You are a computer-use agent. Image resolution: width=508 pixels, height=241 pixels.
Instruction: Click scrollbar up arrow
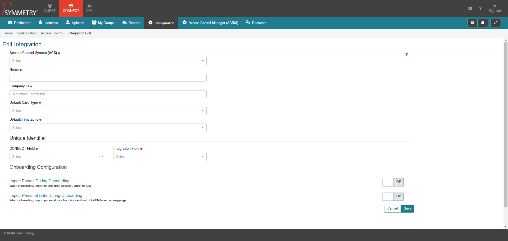click(x=506, y=40)
